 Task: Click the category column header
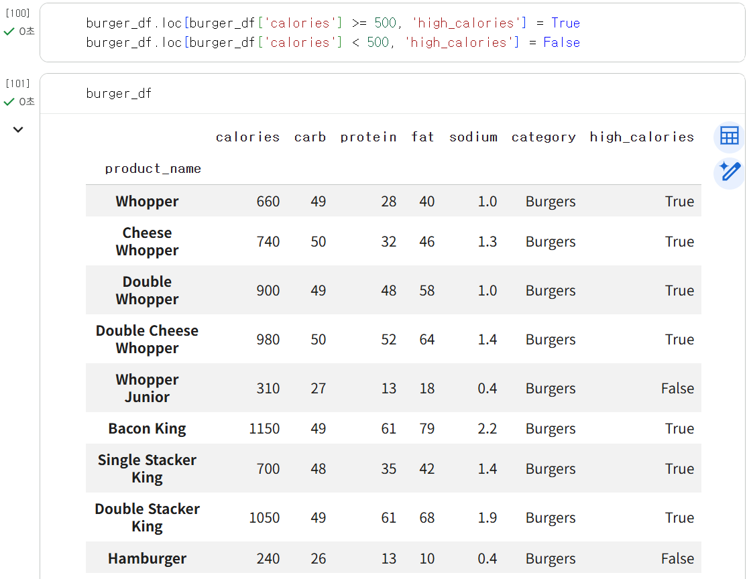coord(544,137)
